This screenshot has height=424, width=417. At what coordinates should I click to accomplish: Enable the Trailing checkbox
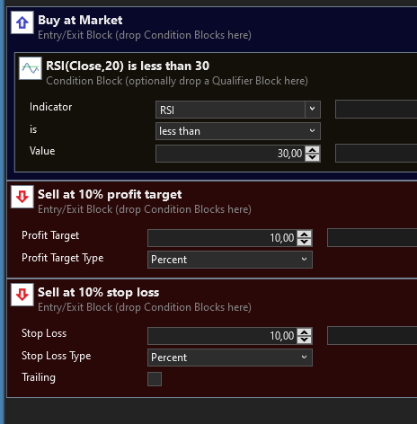[x=155, y=379]
